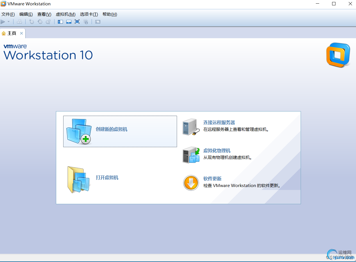This screenshot has height=262, width=356.
Task: Open the snapshot manager toolbar icon
Action: point(48,22)
